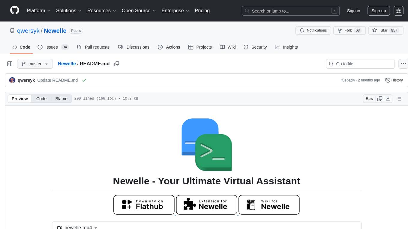Open the Wiki tab

pos(228,47)
